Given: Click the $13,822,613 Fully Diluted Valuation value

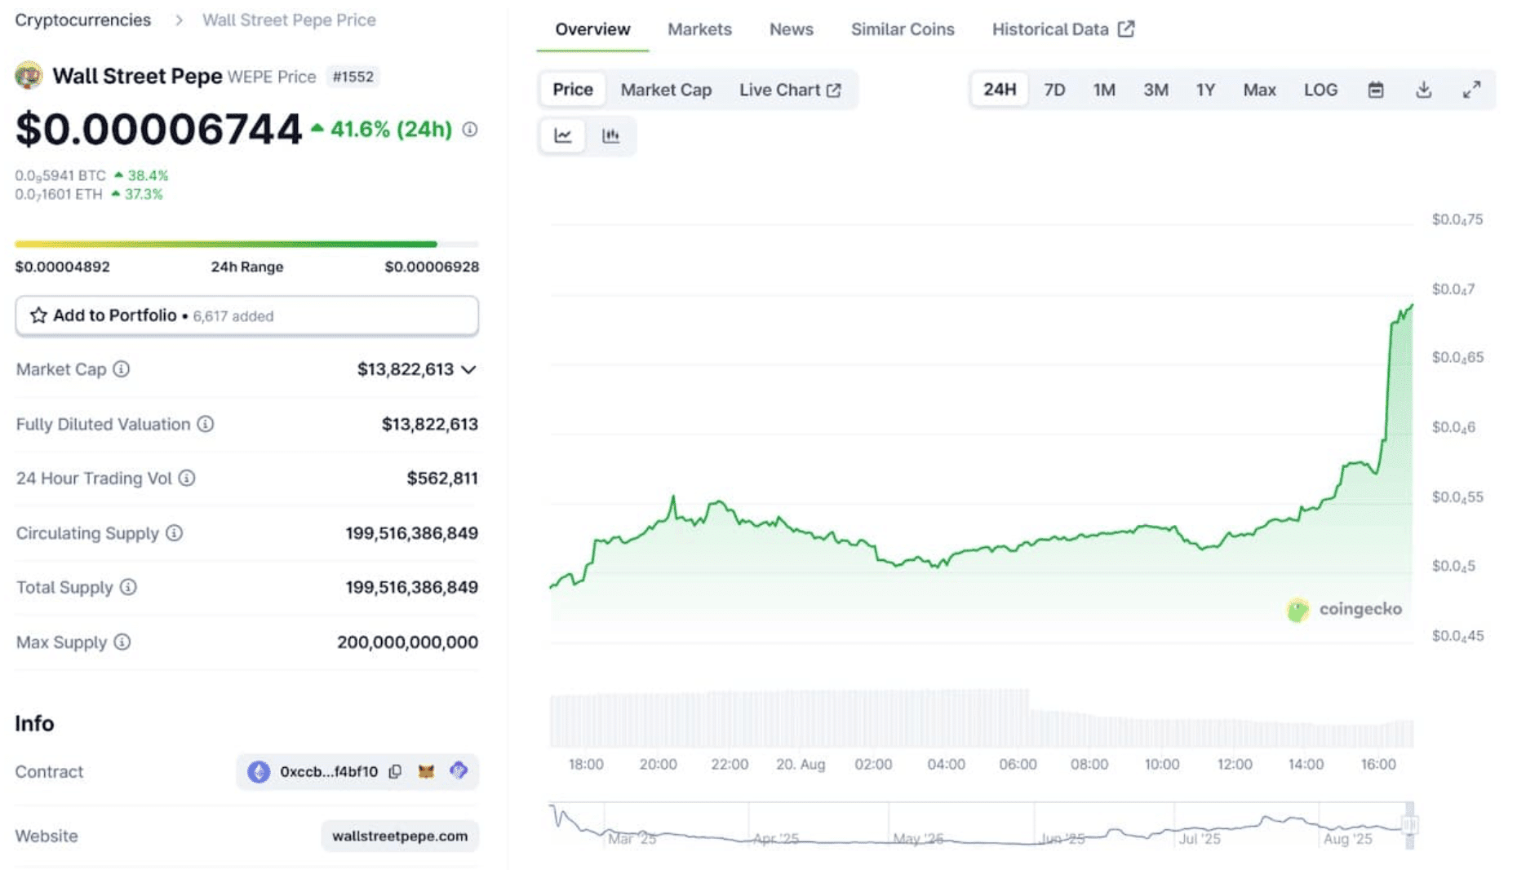Looking at the screenshot, I should point(429,424).
